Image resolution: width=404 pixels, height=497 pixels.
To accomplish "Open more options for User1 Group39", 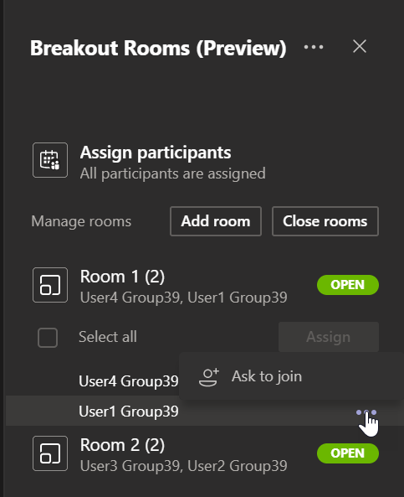I will 366,412.
